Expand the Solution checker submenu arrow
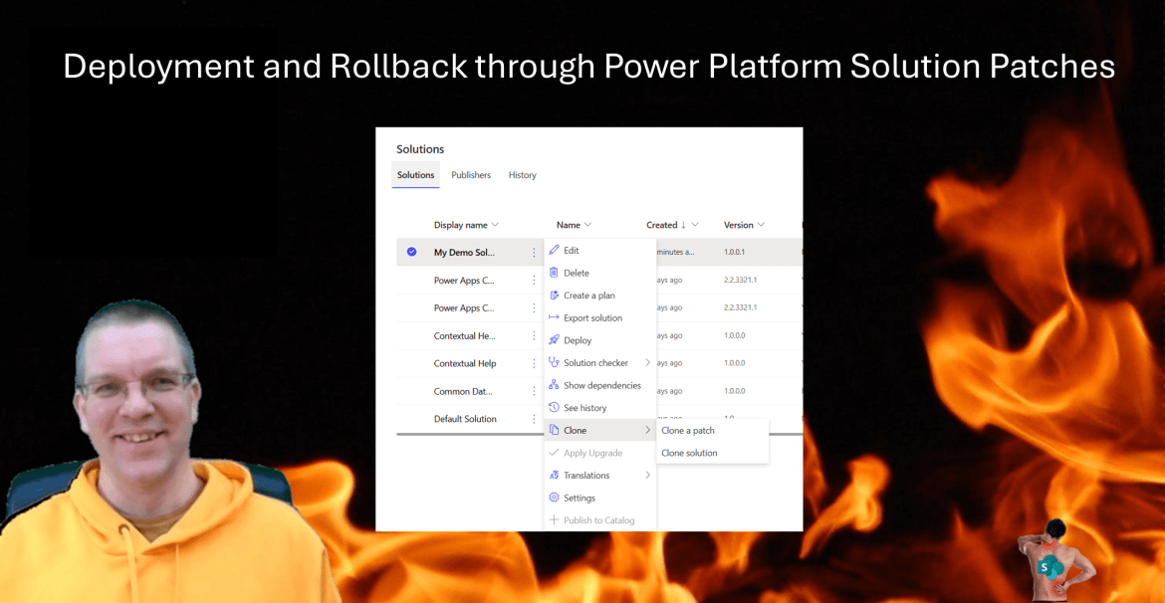Image resolution: width=1165 pixels, height=603 pixels. [x=648, y=362]
